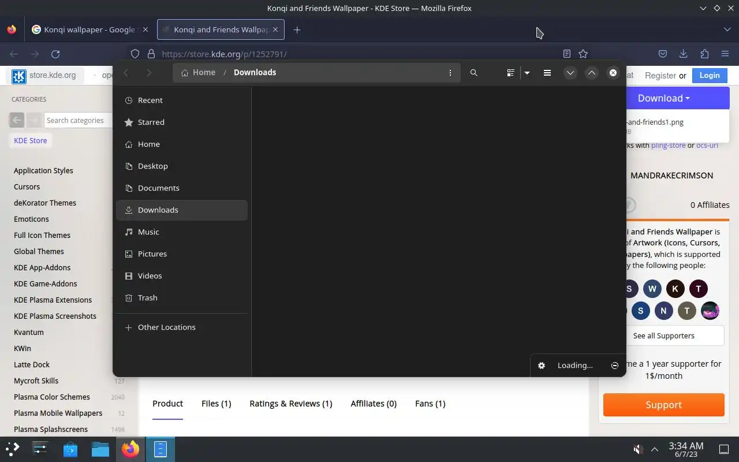Screen dimensions: 739x462
Task: Open Recent in file manager sidebar
Action: pos(182,100)
